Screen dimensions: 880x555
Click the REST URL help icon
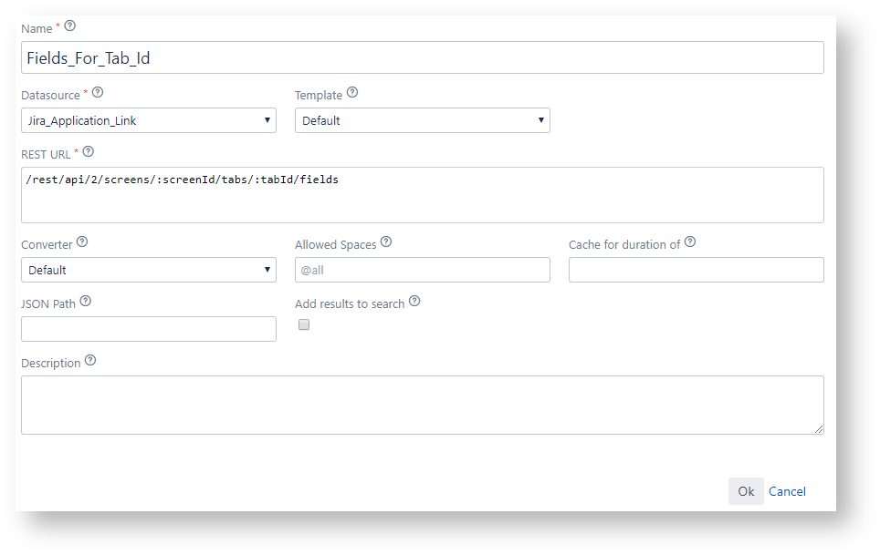click(x=89, y=152)
